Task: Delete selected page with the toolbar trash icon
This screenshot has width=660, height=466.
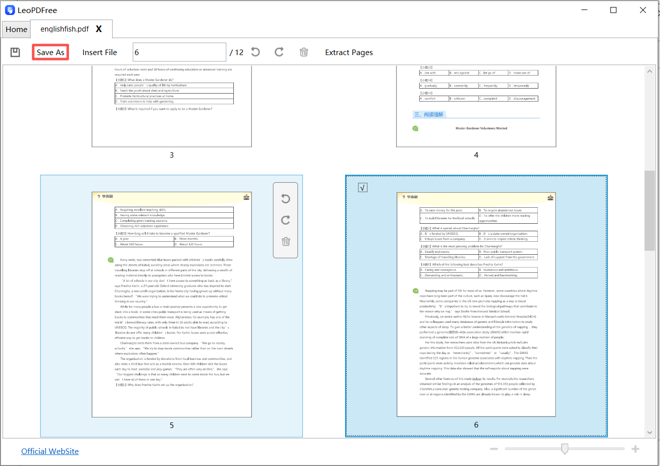Action: pyautogui.click(x=303, y=52)
